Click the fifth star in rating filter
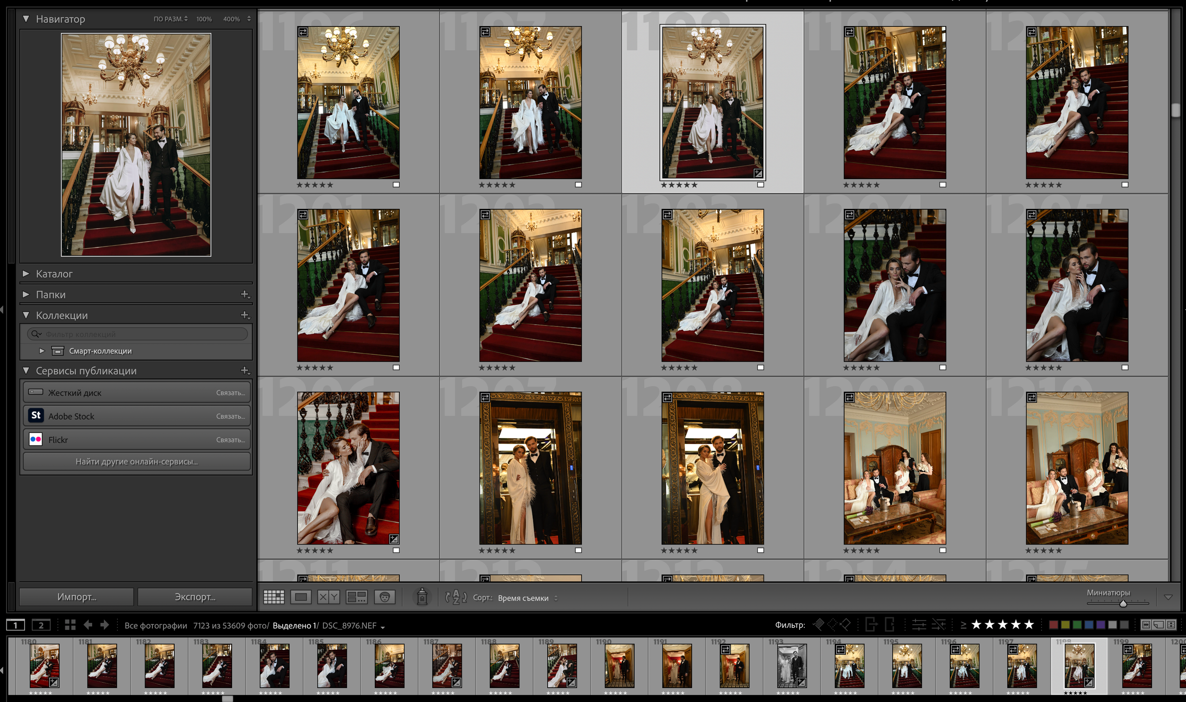Image resolution: width=1186 pixels, height=702 pixels. (x=1029, y=625)
